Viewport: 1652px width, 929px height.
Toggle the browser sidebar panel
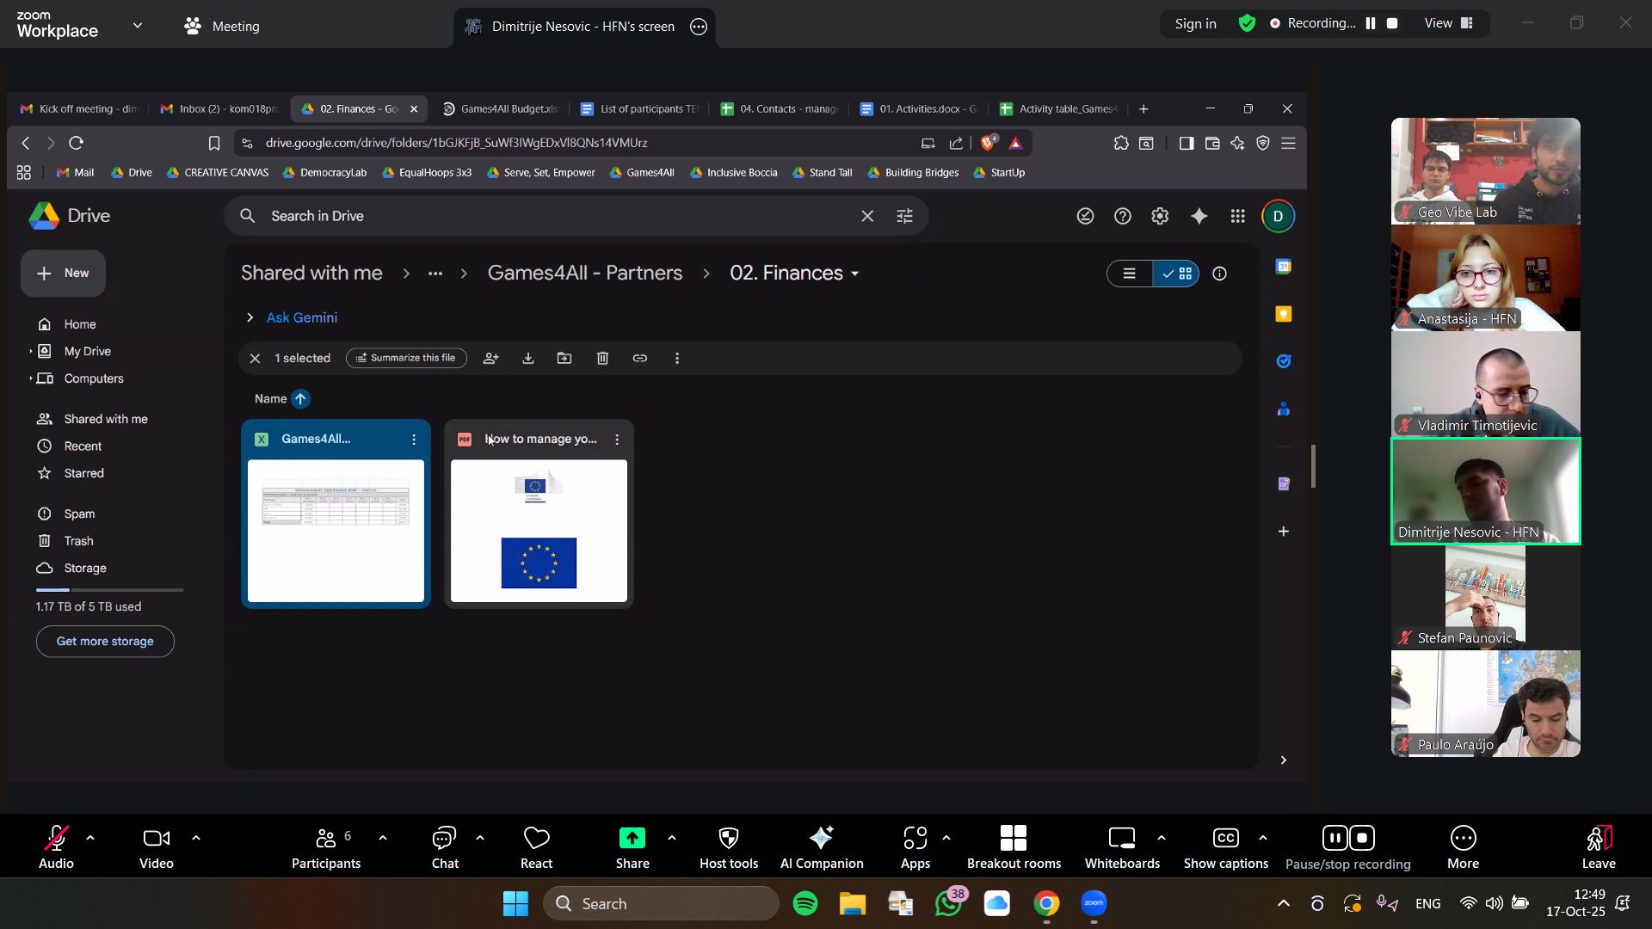click(x=1187, y=143)
